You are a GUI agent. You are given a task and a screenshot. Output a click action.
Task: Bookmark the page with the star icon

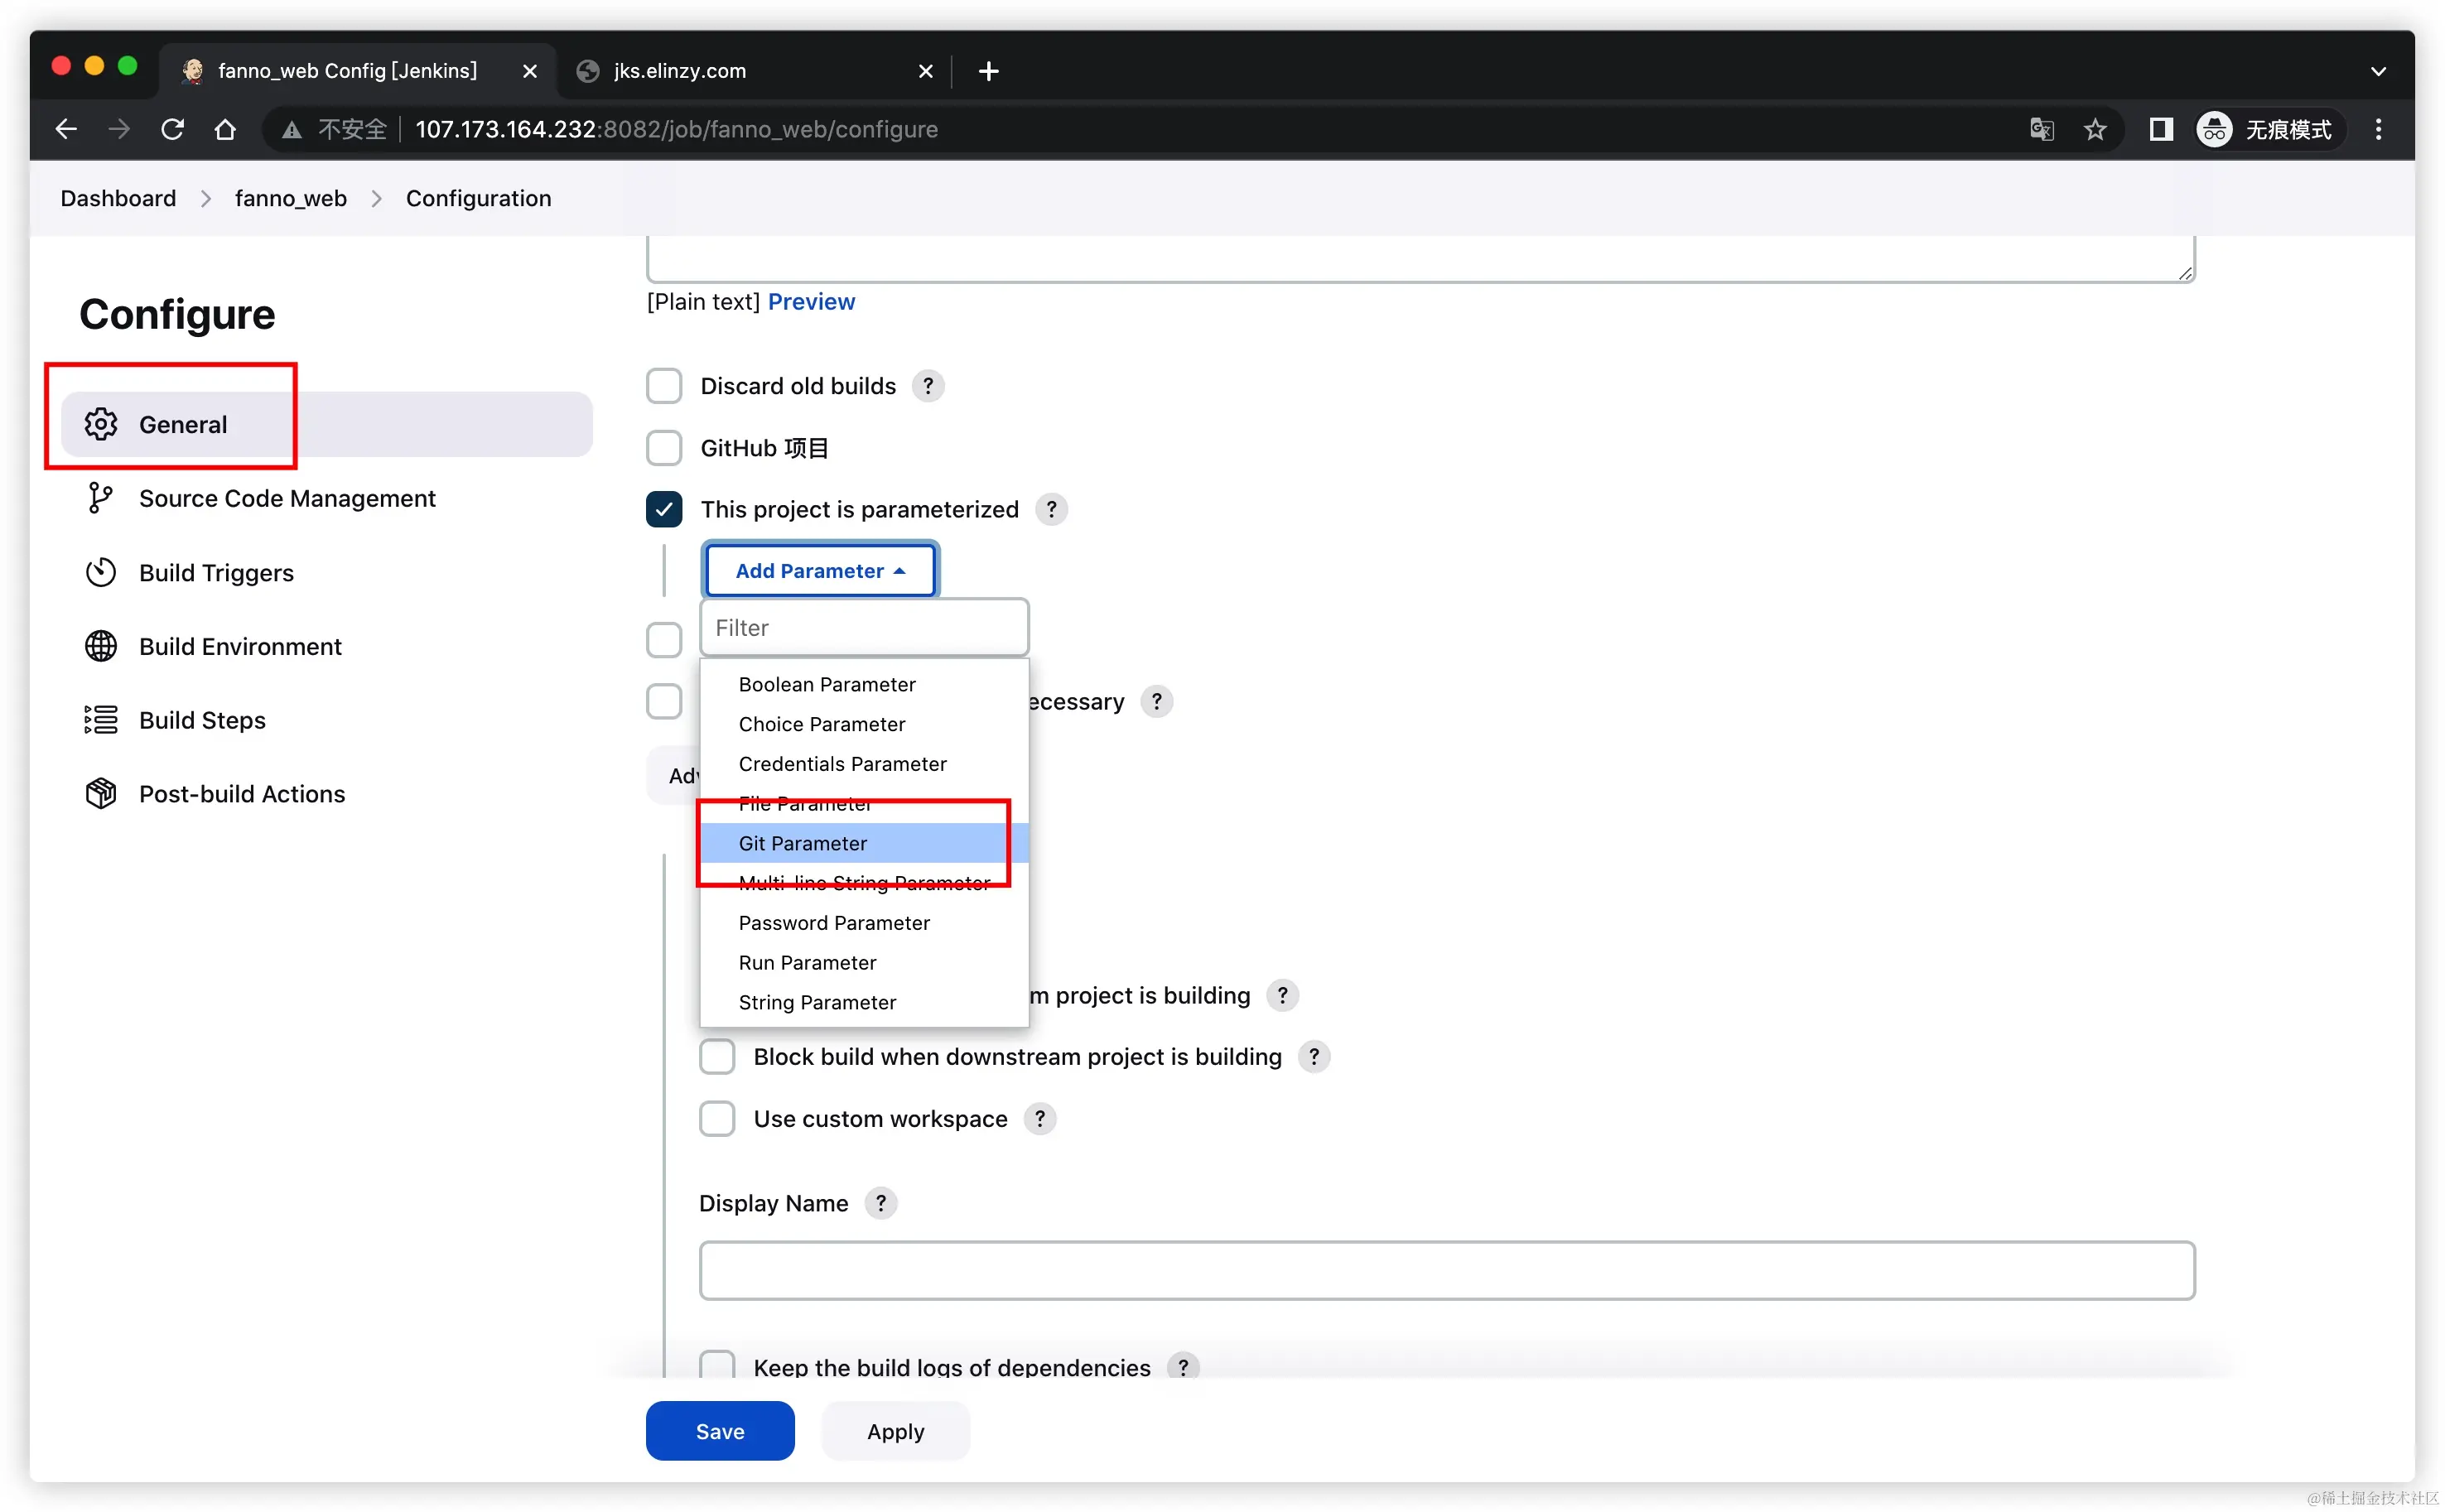(x=2095, y=129)
